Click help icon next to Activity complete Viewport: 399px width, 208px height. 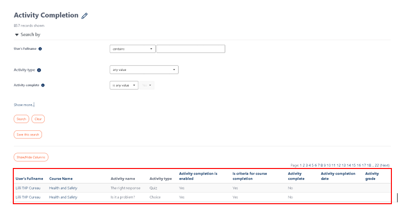coord(43,85)
